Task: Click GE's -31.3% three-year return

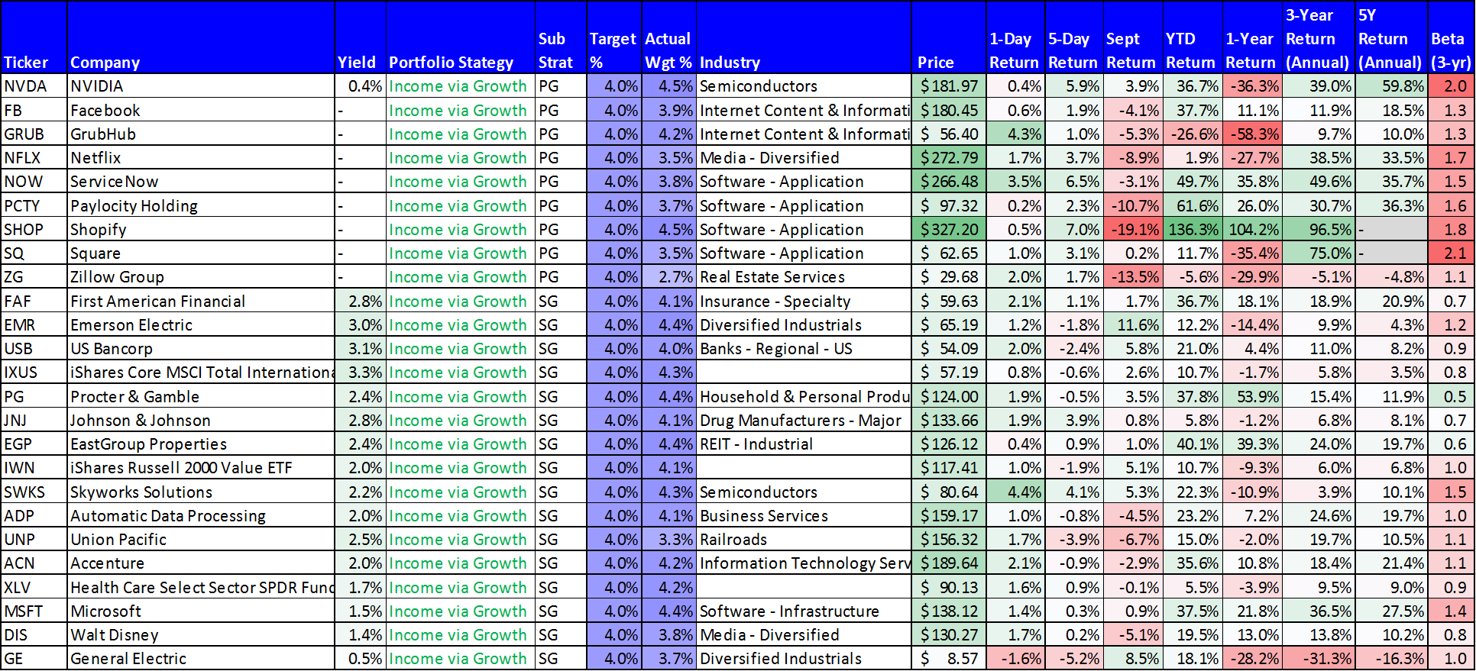Action: pos(1319,659)
